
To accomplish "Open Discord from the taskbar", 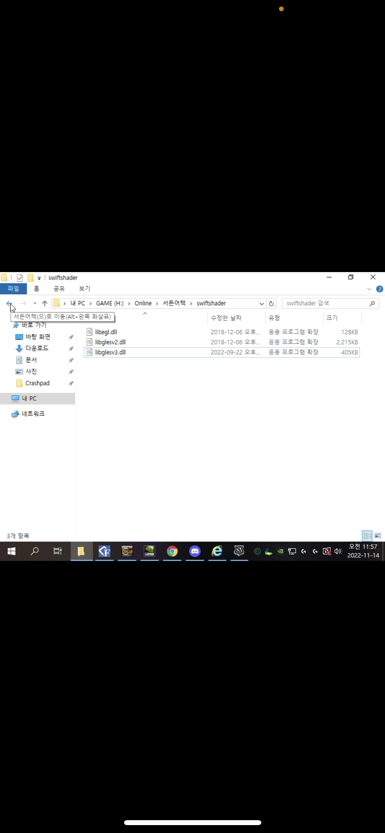I will pos(195,551).
